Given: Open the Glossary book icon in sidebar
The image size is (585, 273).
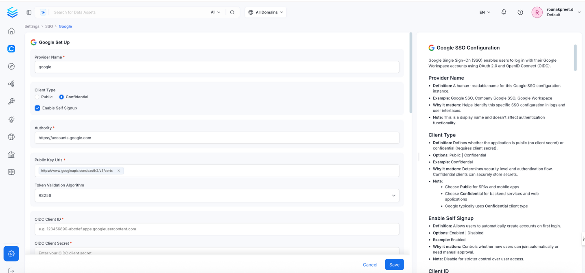Looking at the screenshot, I should coord(11,172).
